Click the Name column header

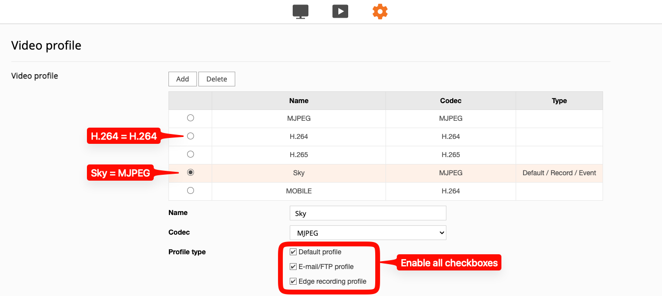tap(299, 101)
